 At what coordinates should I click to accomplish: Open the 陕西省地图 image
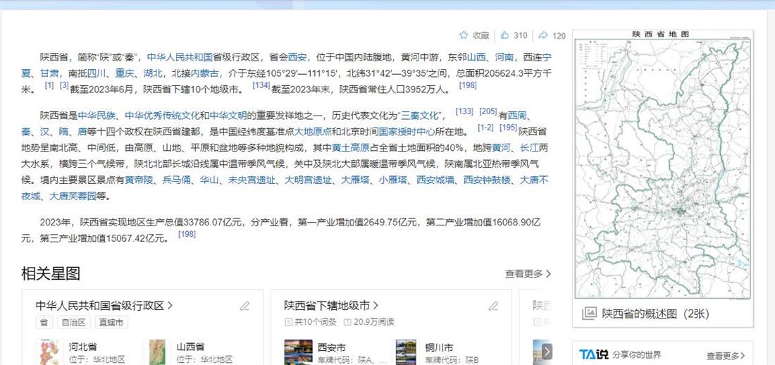(x=662, y=164)
